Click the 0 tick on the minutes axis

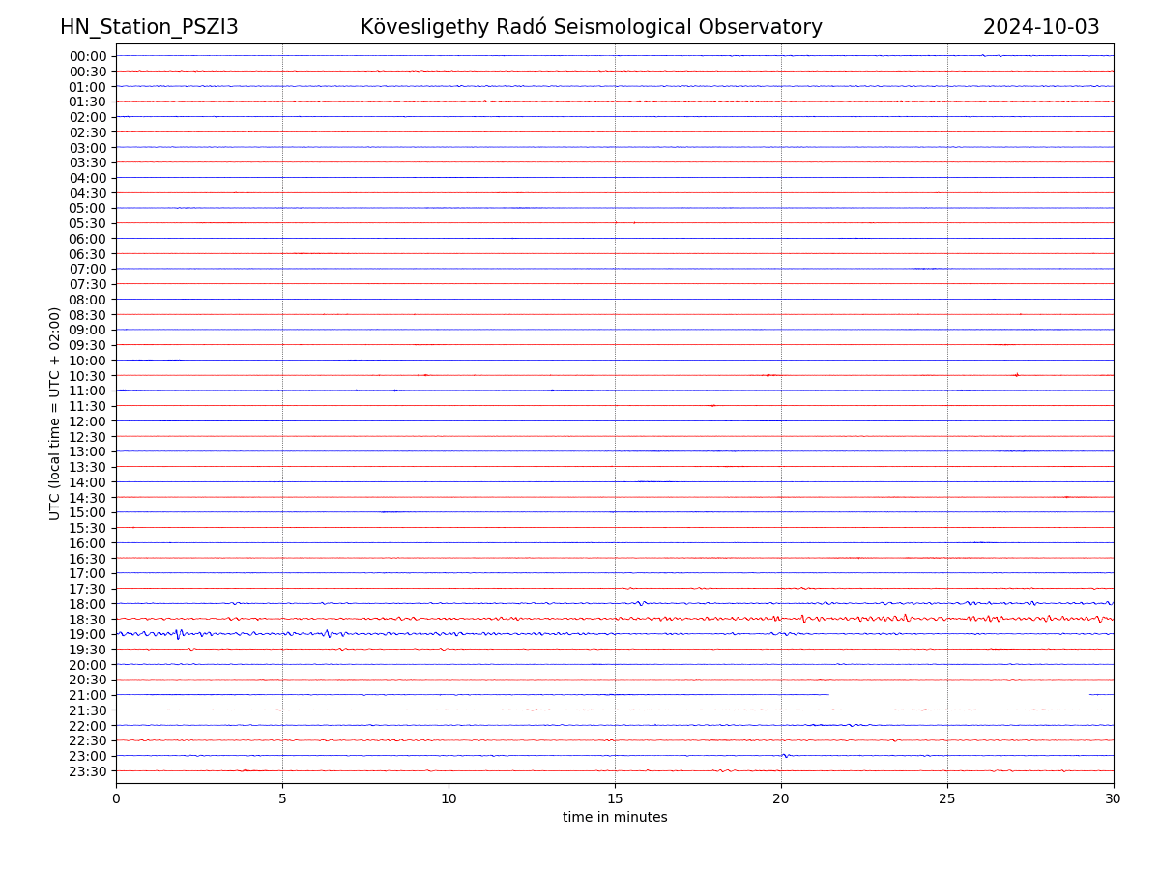116,798
